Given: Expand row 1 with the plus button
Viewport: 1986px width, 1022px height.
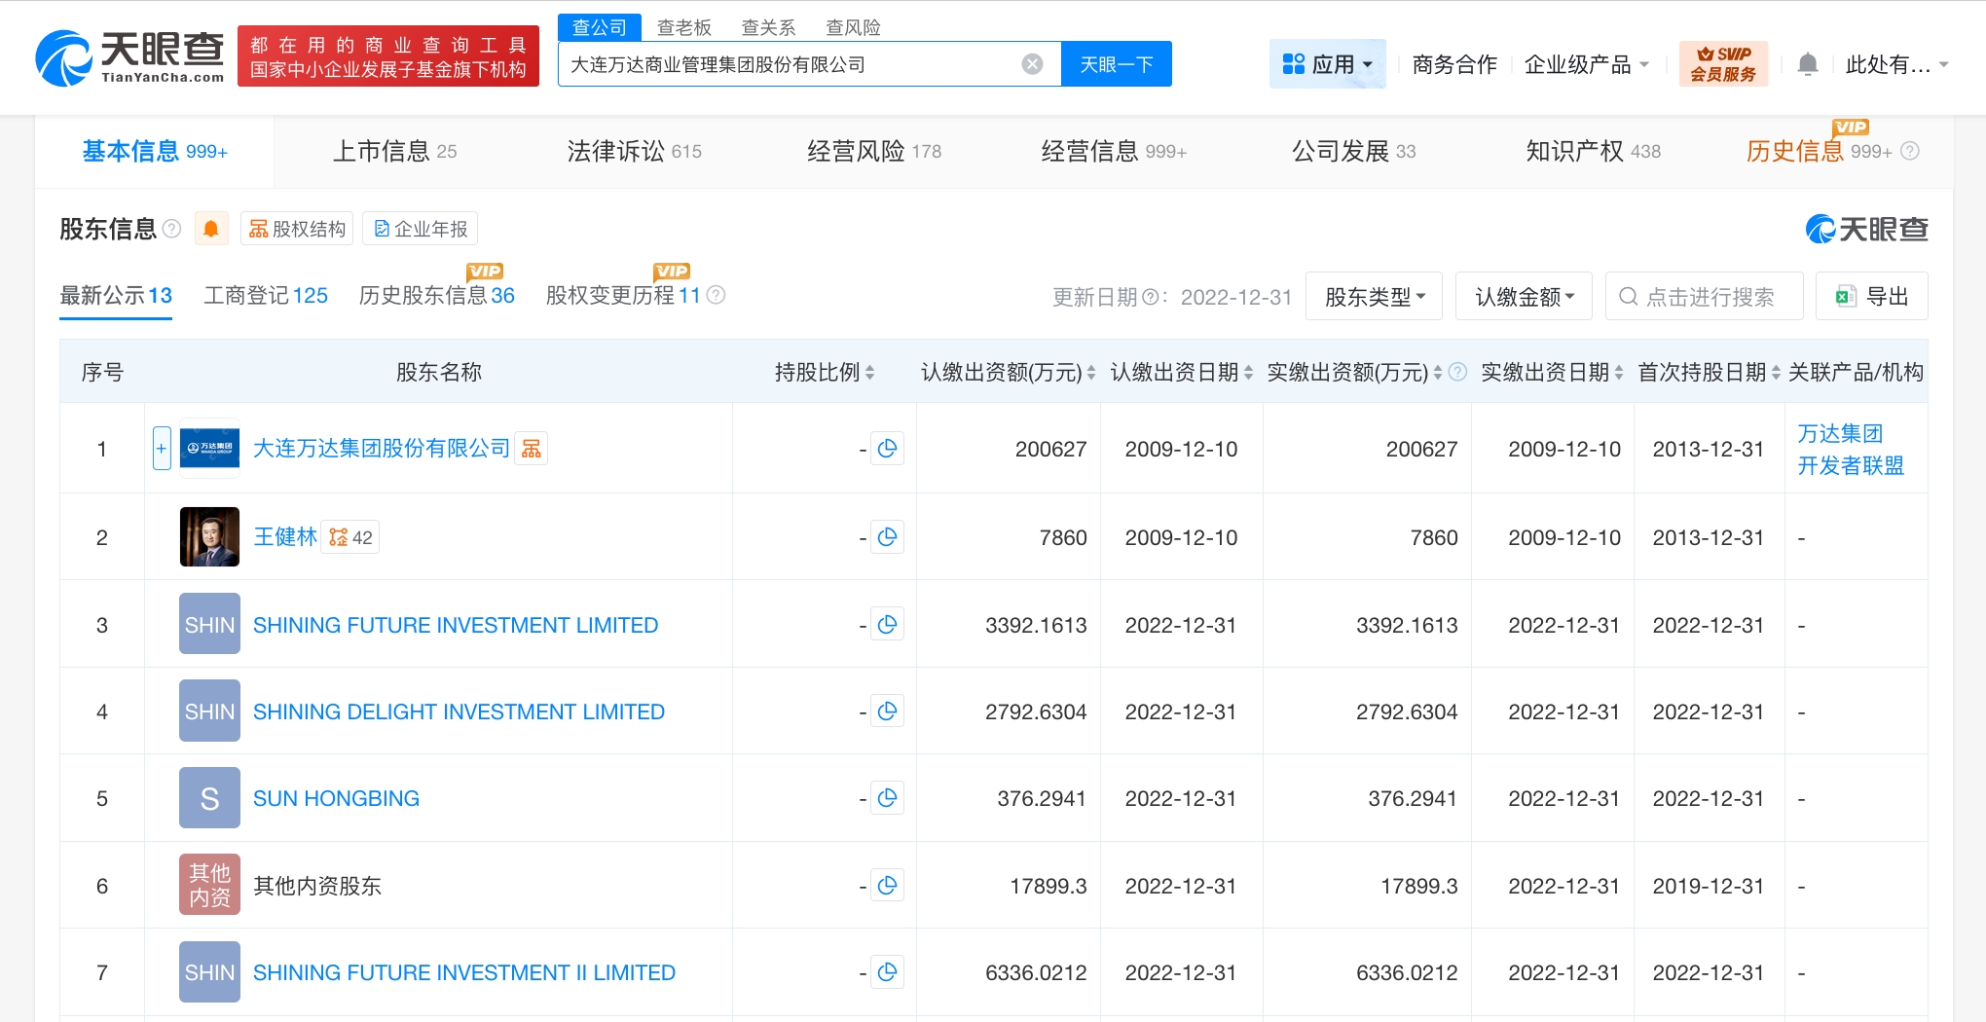Looking at the screenshot, I should pyautogui.click(x=162, y=449).
